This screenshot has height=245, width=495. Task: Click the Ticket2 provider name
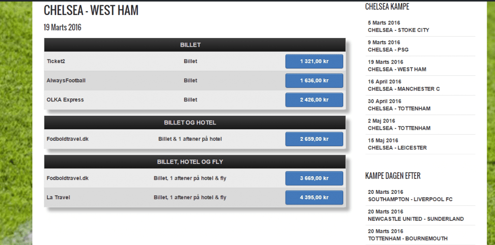click(56, 61)
